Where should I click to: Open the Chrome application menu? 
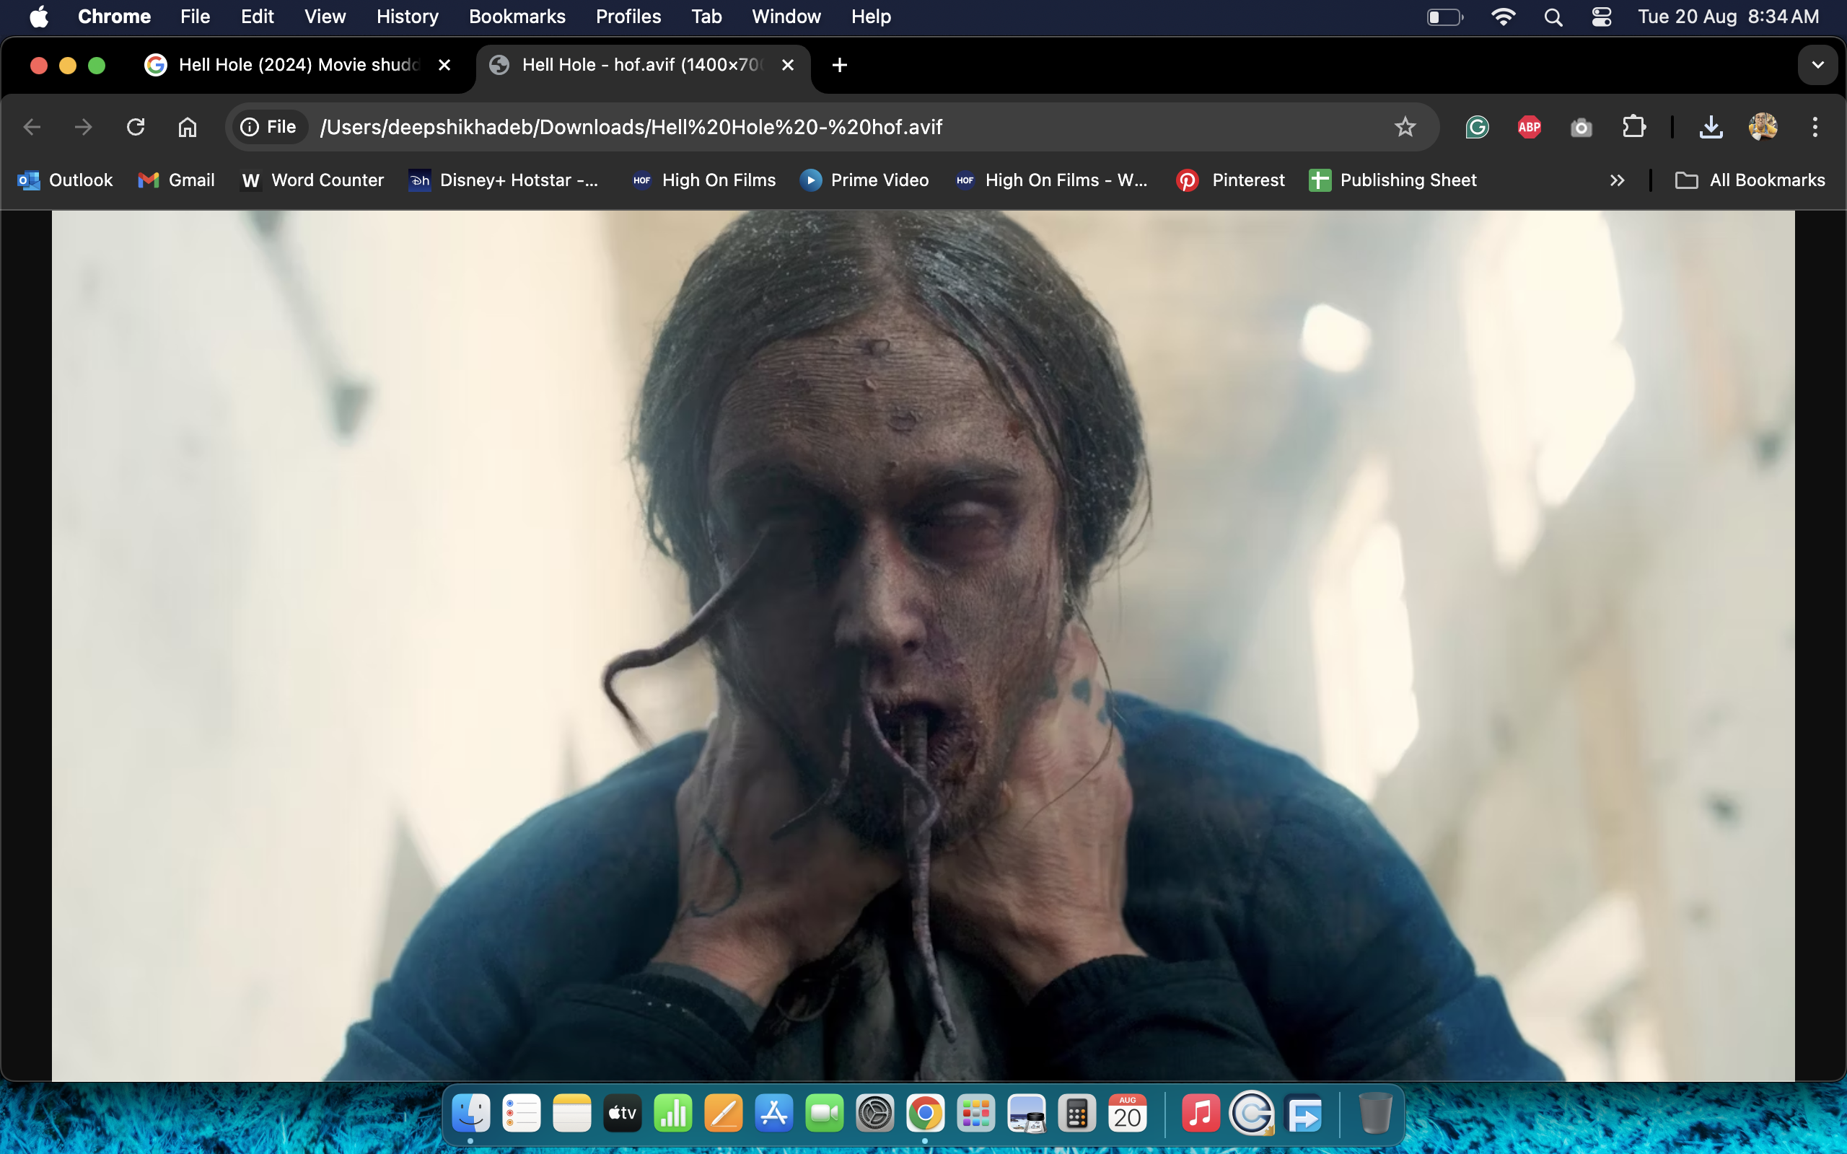[x=115, y=17]
